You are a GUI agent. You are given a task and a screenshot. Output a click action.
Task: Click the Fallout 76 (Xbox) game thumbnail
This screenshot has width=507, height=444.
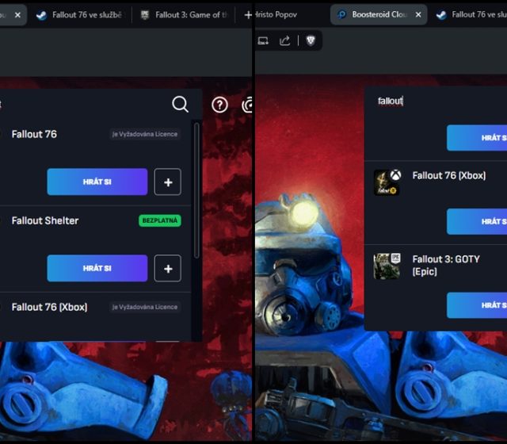tap(387, 182)
